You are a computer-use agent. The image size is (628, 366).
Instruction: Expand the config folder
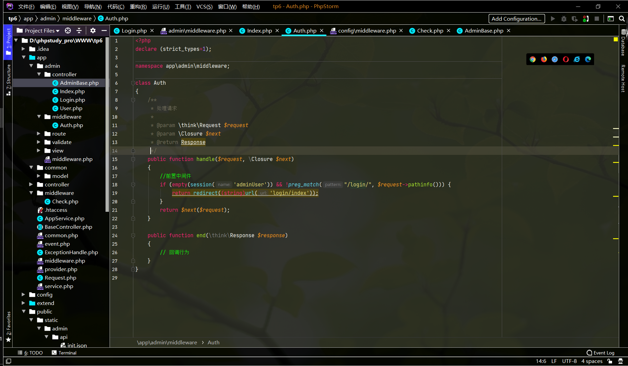point(24,294)
